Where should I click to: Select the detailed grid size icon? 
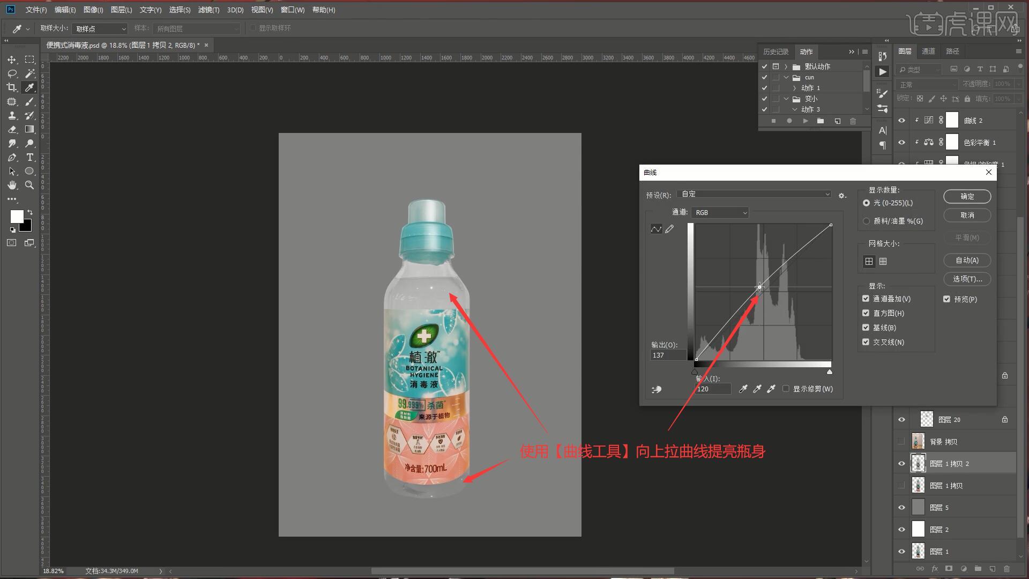point(883,262)
